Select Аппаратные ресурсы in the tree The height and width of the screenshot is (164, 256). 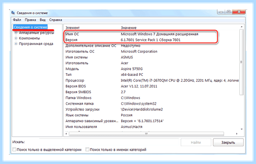pos(36,33)
